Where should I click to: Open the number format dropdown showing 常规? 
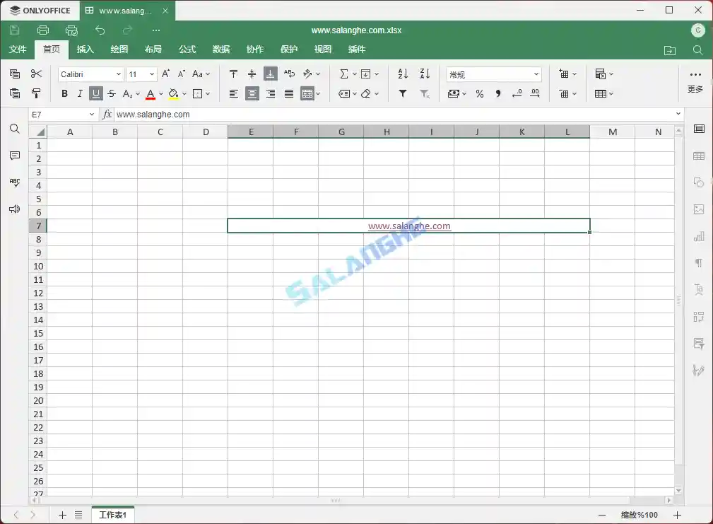point(493,74)
